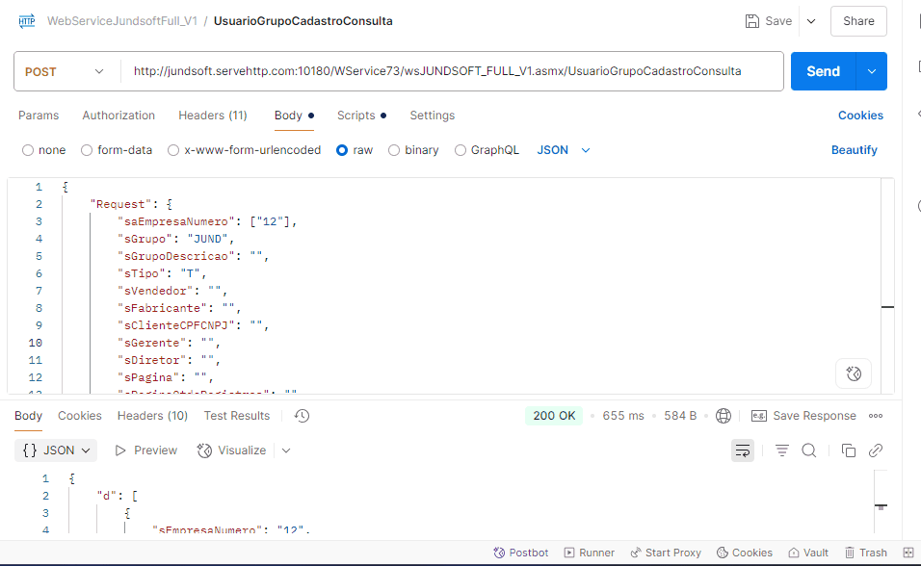The image size is (921, 566).
Task: Open Trash in the status bar
Action: pos(866,553)
